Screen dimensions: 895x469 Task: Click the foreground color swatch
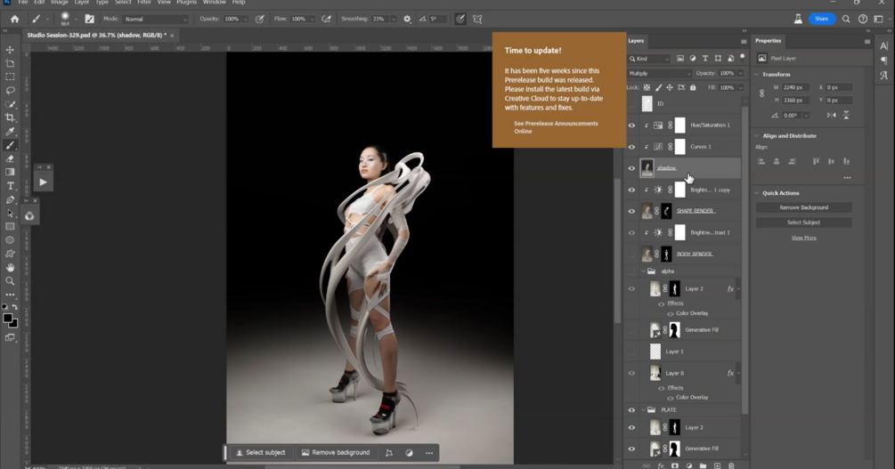click(7, 319)
